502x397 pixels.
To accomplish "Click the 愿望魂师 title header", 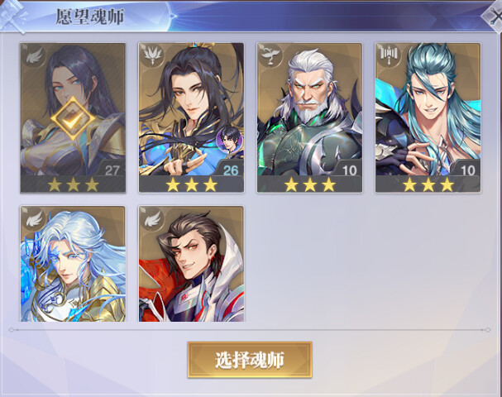I will pyautogui.click(x=90, y=17).
